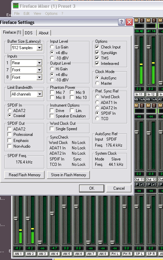Viewport: 163px width, 260px height.
Task: Click the -4.7 level value under AN 4
Action: [54, 248]
